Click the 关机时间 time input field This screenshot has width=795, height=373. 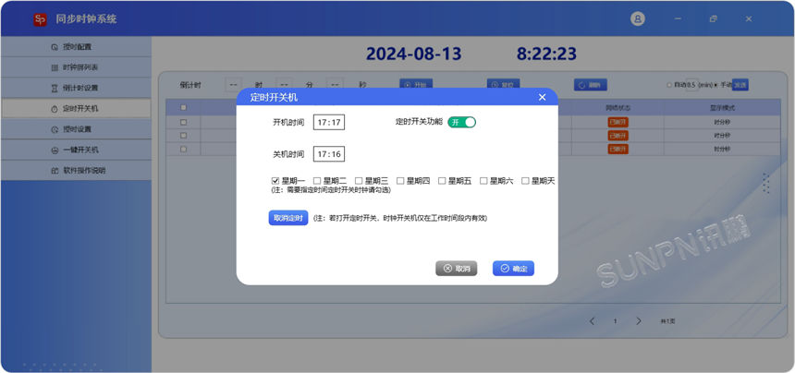[x=328, y=154]
